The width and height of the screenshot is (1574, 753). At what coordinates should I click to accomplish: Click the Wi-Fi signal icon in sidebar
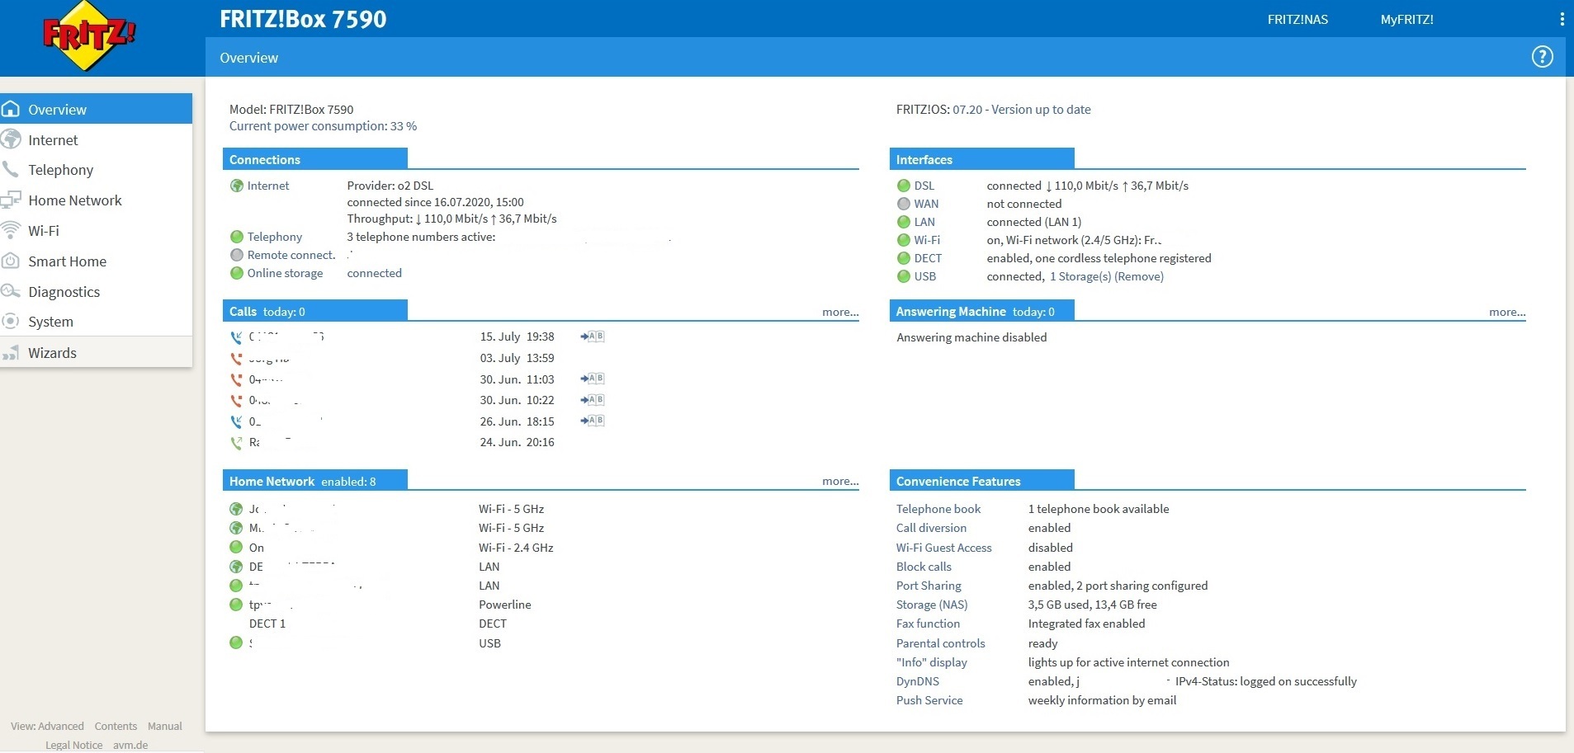[x=11, y=230]
